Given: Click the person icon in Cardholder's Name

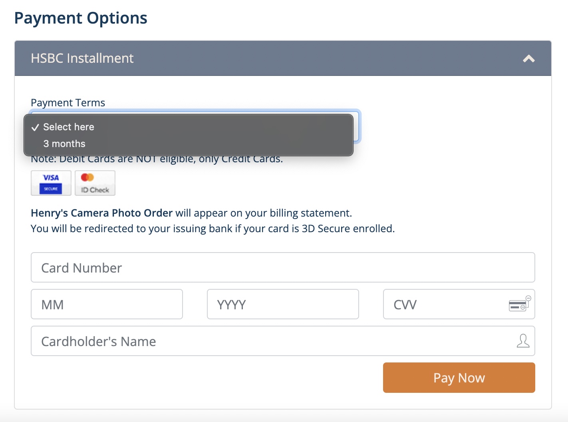Looking at the screenshot, I should pyautogui.click(x=523, y=341).
